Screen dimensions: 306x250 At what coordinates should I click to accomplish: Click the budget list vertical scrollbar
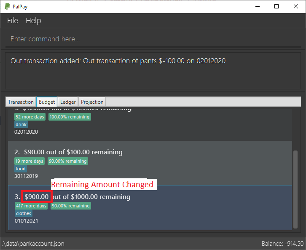coord(295,189)
